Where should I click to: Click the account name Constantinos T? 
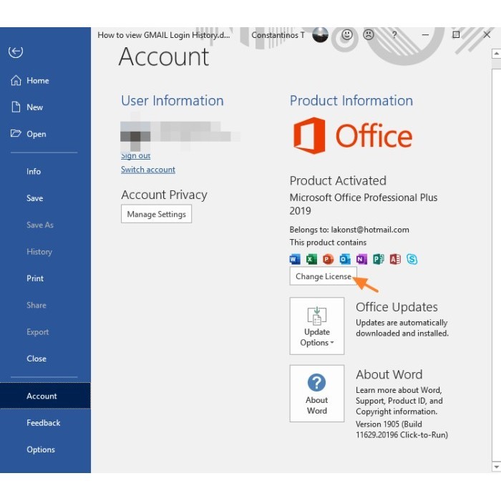coord(278,35)
